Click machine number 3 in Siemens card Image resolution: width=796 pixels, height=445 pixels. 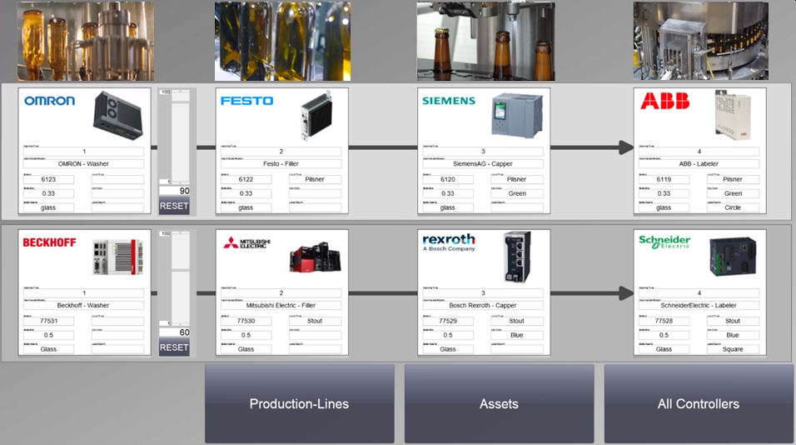point(483,152)
